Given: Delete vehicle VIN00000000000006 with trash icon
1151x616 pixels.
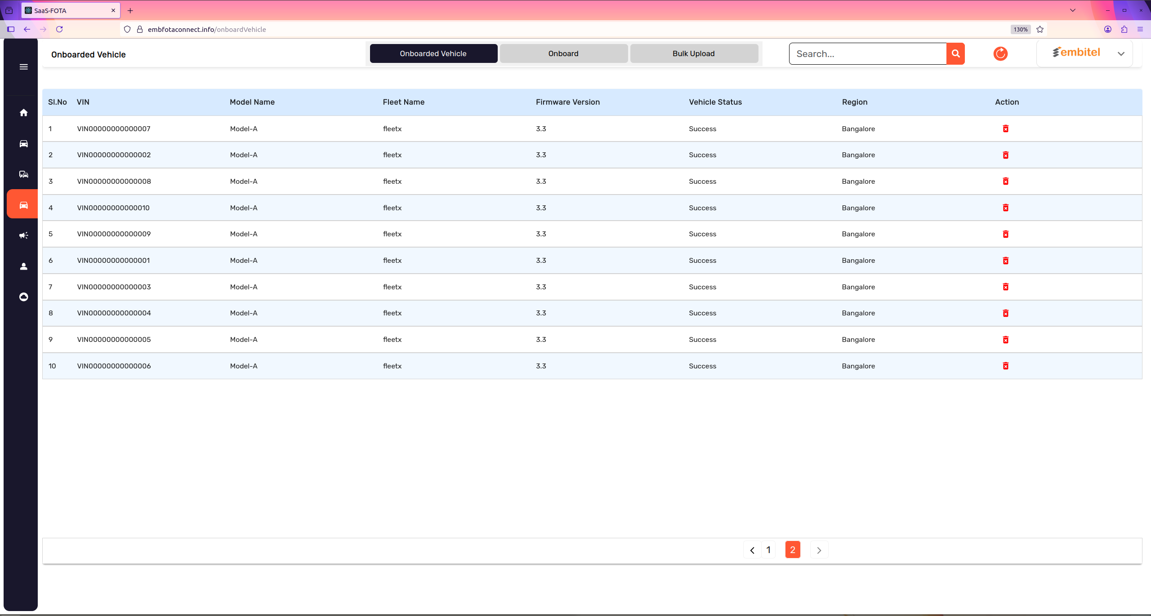Looking at the screenshot, I should tap(1006, 366).
